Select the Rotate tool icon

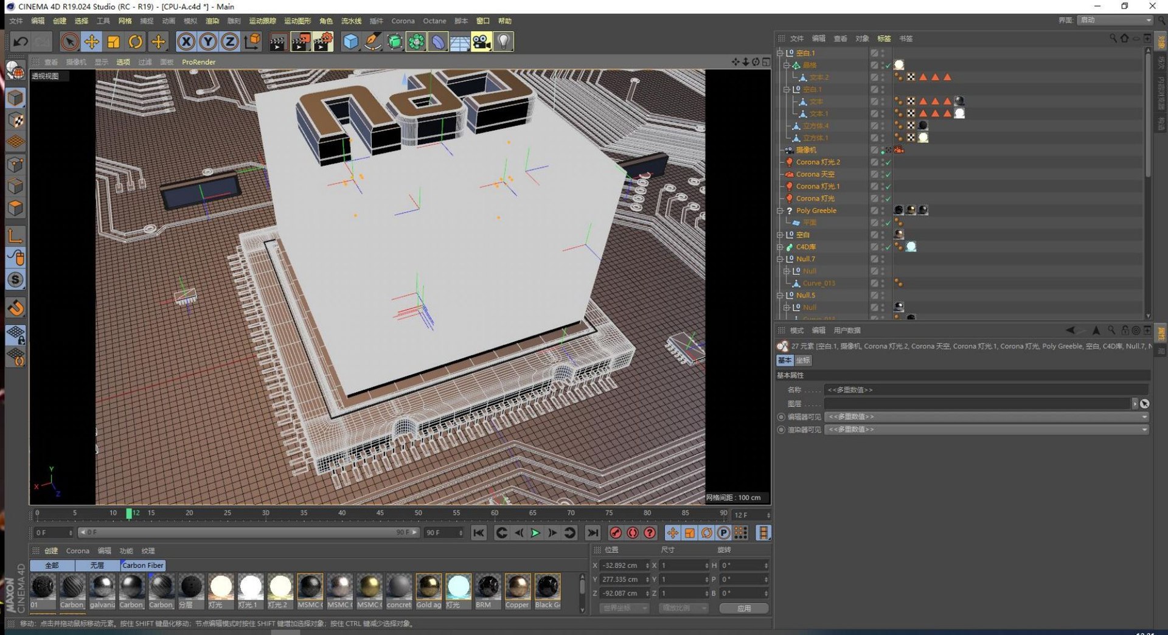click(x=136, y=41)
